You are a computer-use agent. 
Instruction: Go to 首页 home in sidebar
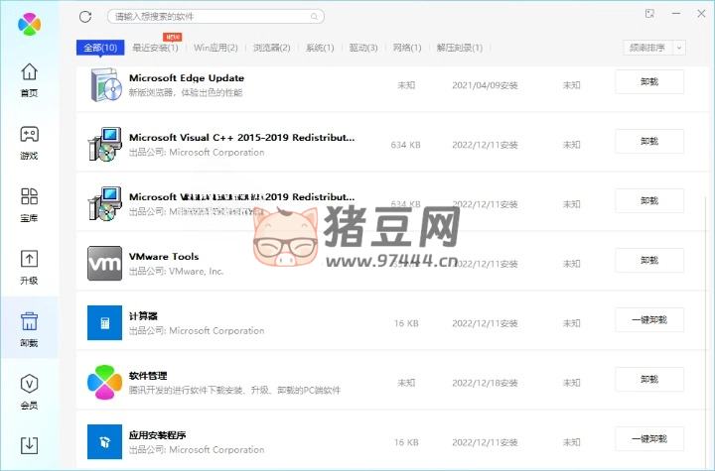29,79
